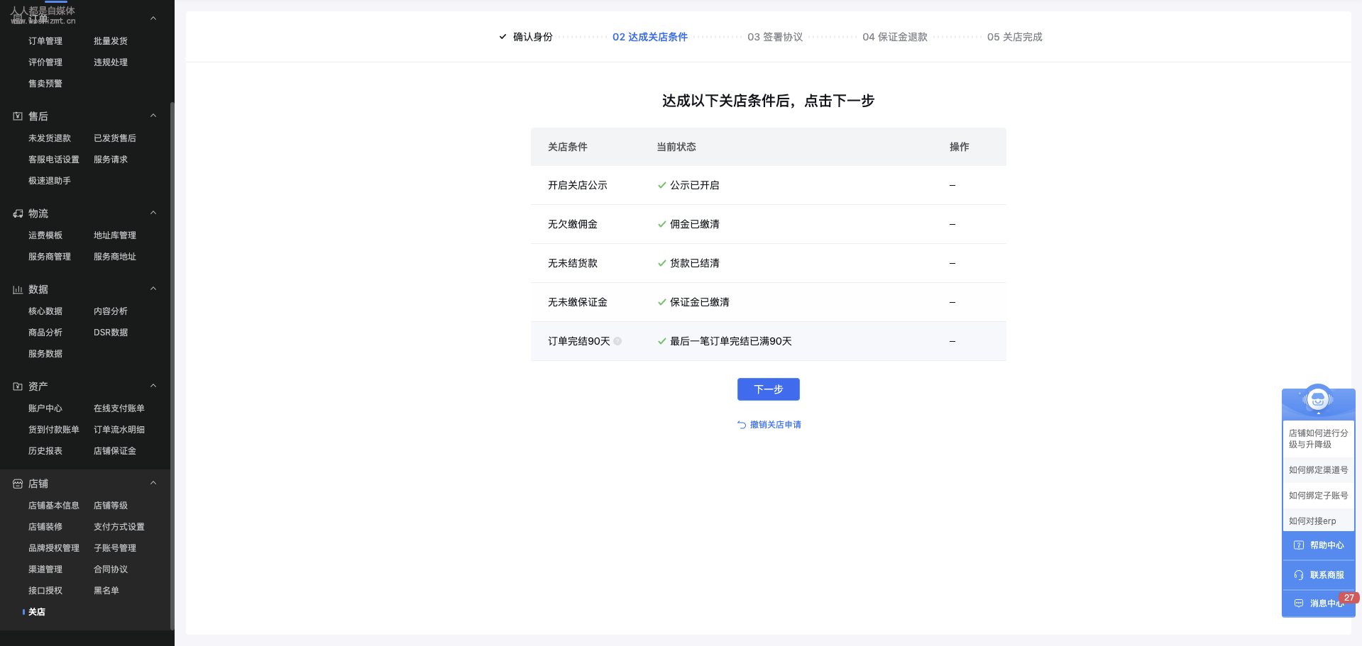Go to 子账号管理
This screenshot has width=1362, height=646.
point(115,548)
